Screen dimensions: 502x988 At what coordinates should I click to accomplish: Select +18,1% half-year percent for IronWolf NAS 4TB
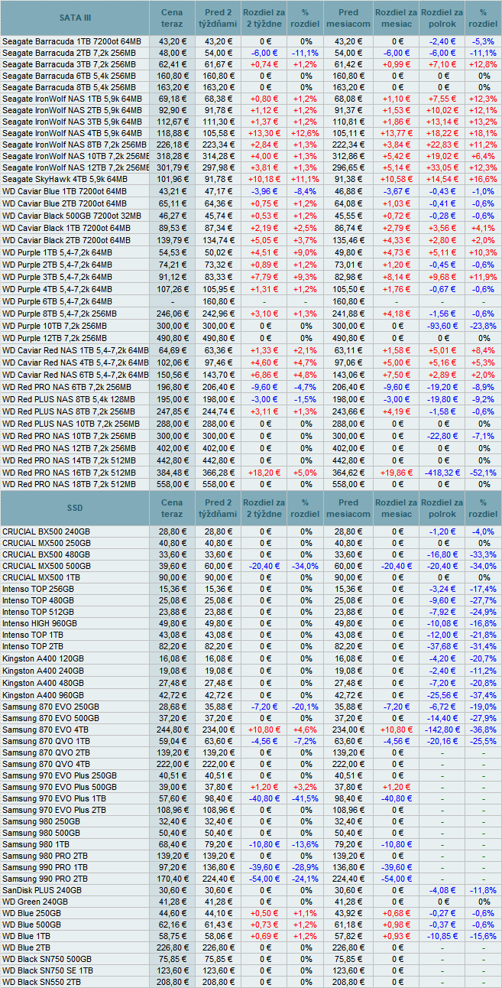[483, 133]
